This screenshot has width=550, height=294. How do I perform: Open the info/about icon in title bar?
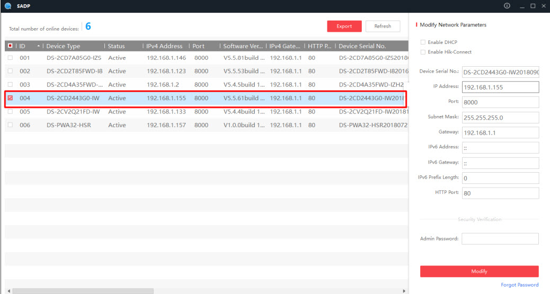pyautogui.click(x=507, y=6)
